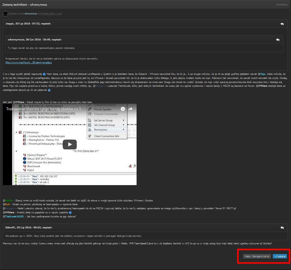Click the author avatar next to 'Napisany przez'
Screen dimensions: 291x270
(5, 13)
